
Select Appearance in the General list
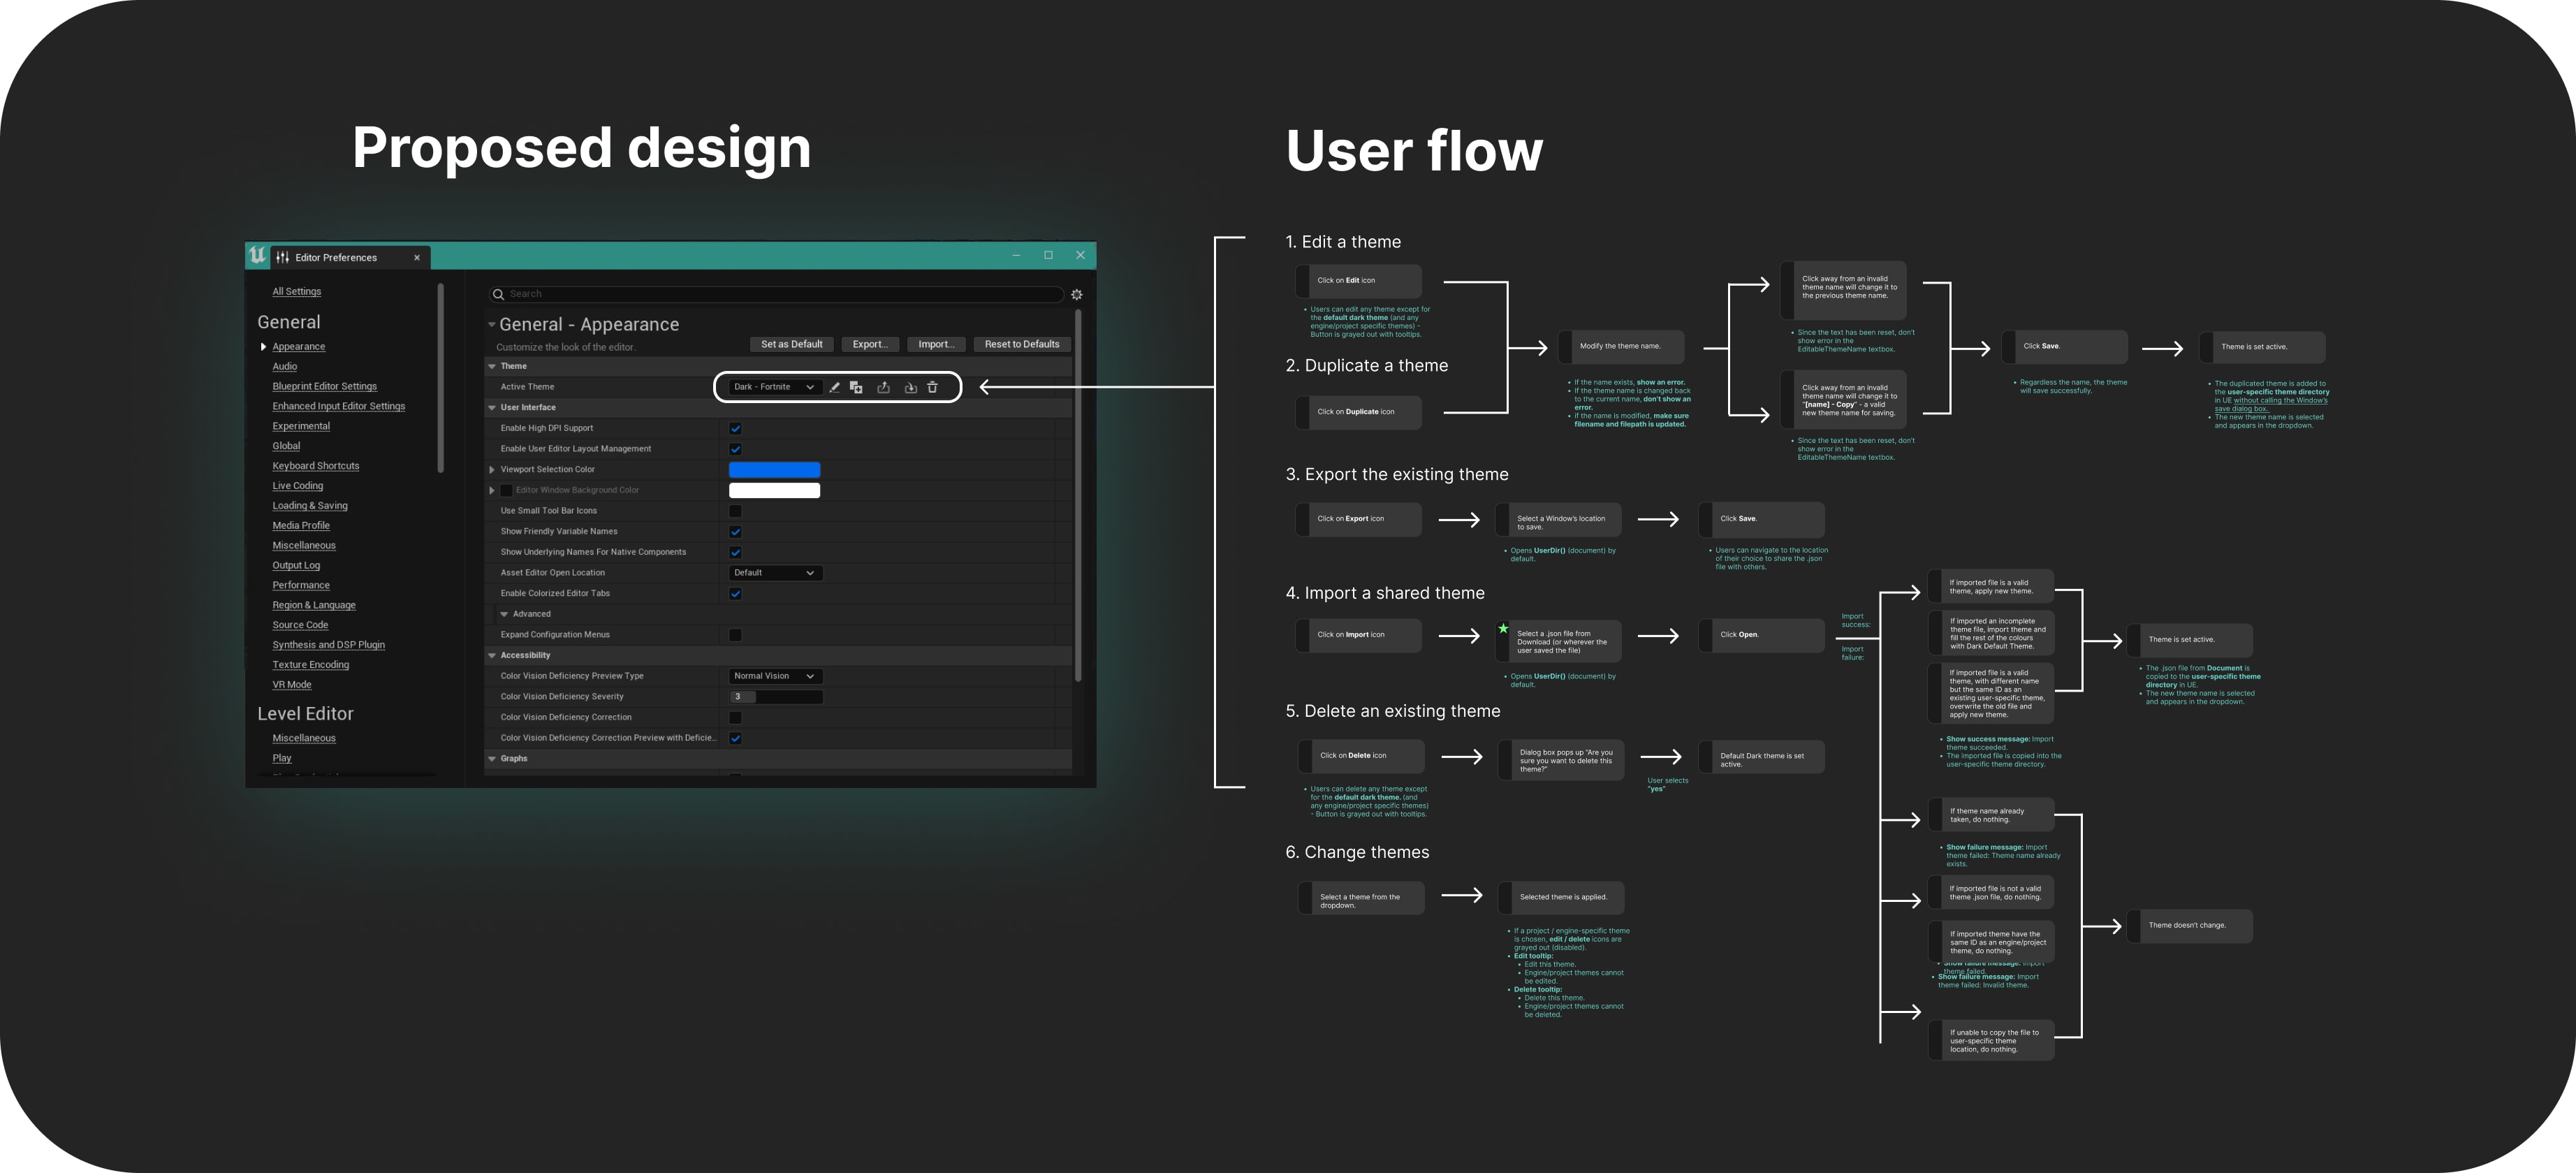pos(299,347)
